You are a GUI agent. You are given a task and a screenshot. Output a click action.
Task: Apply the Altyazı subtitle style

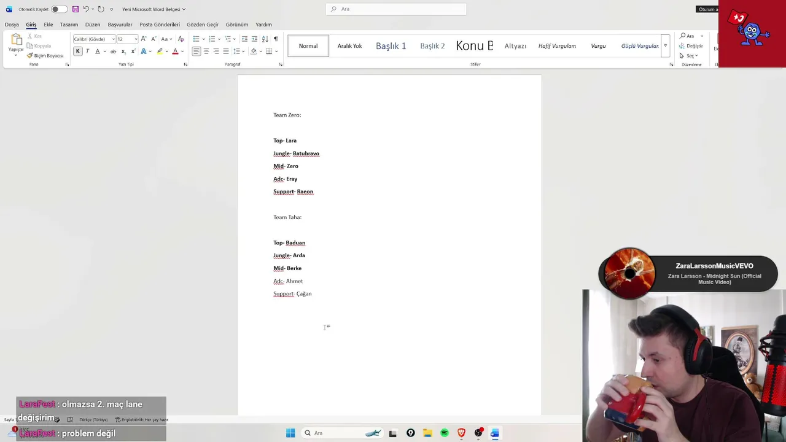click(x=515, y=46)
